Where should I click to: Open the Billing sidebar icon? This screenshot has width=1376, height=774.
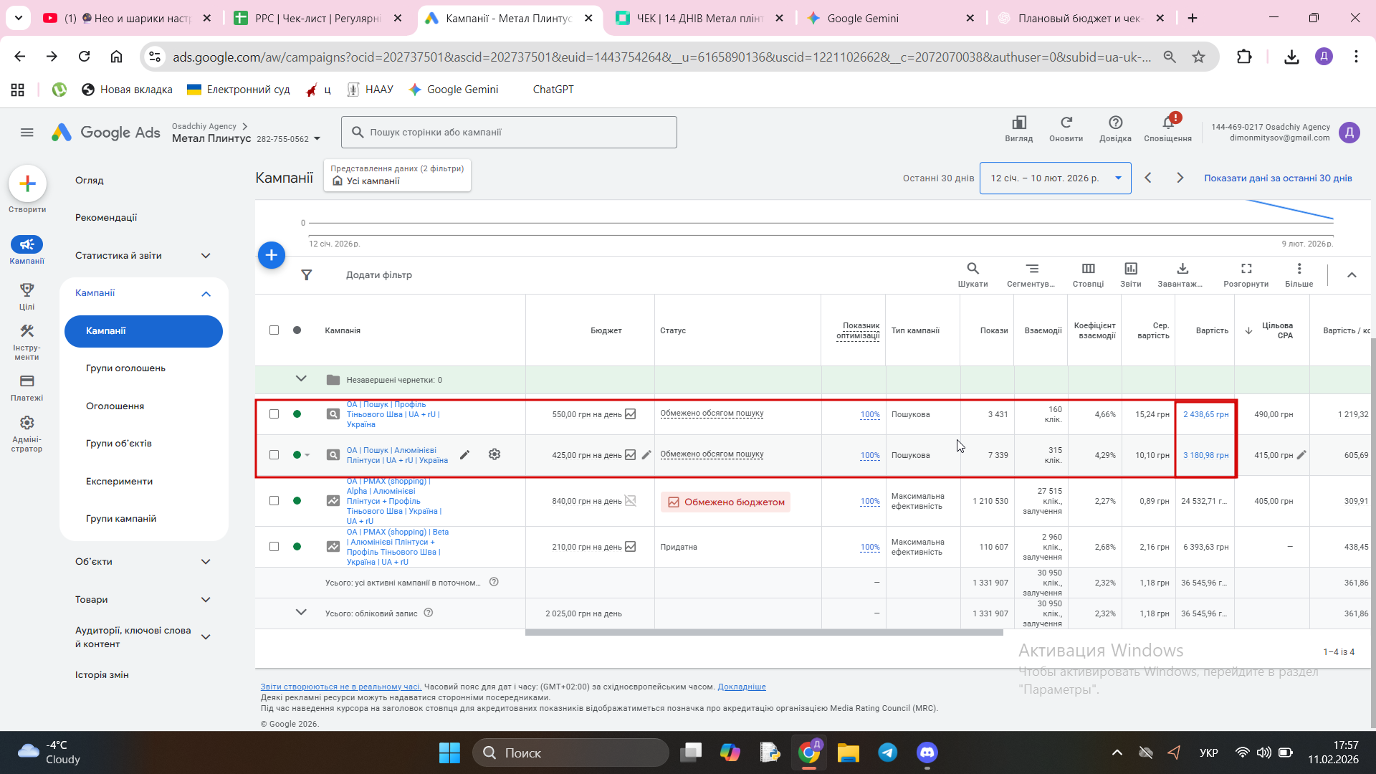click(27, 381)
